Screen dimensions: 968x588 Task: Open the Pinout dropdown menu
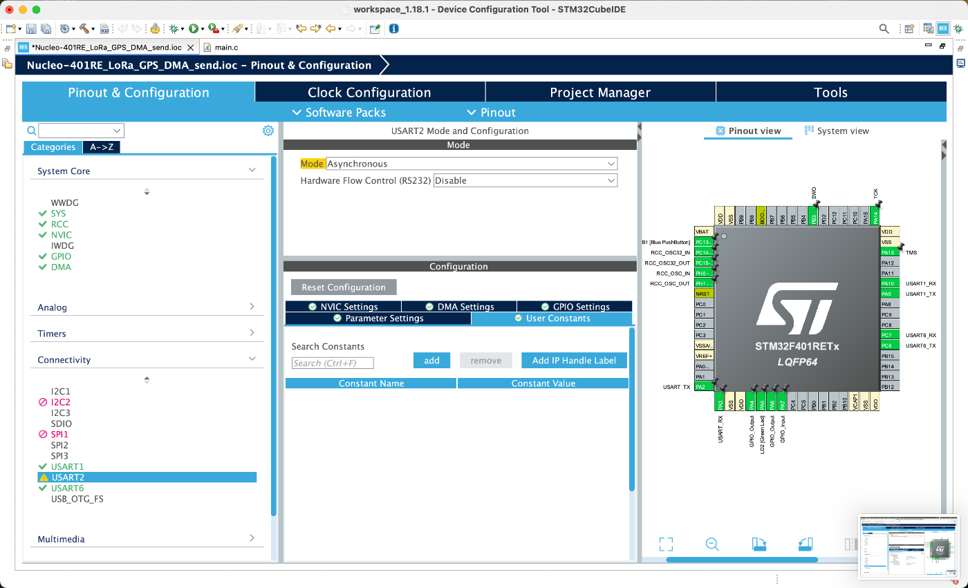pos(492,113)
